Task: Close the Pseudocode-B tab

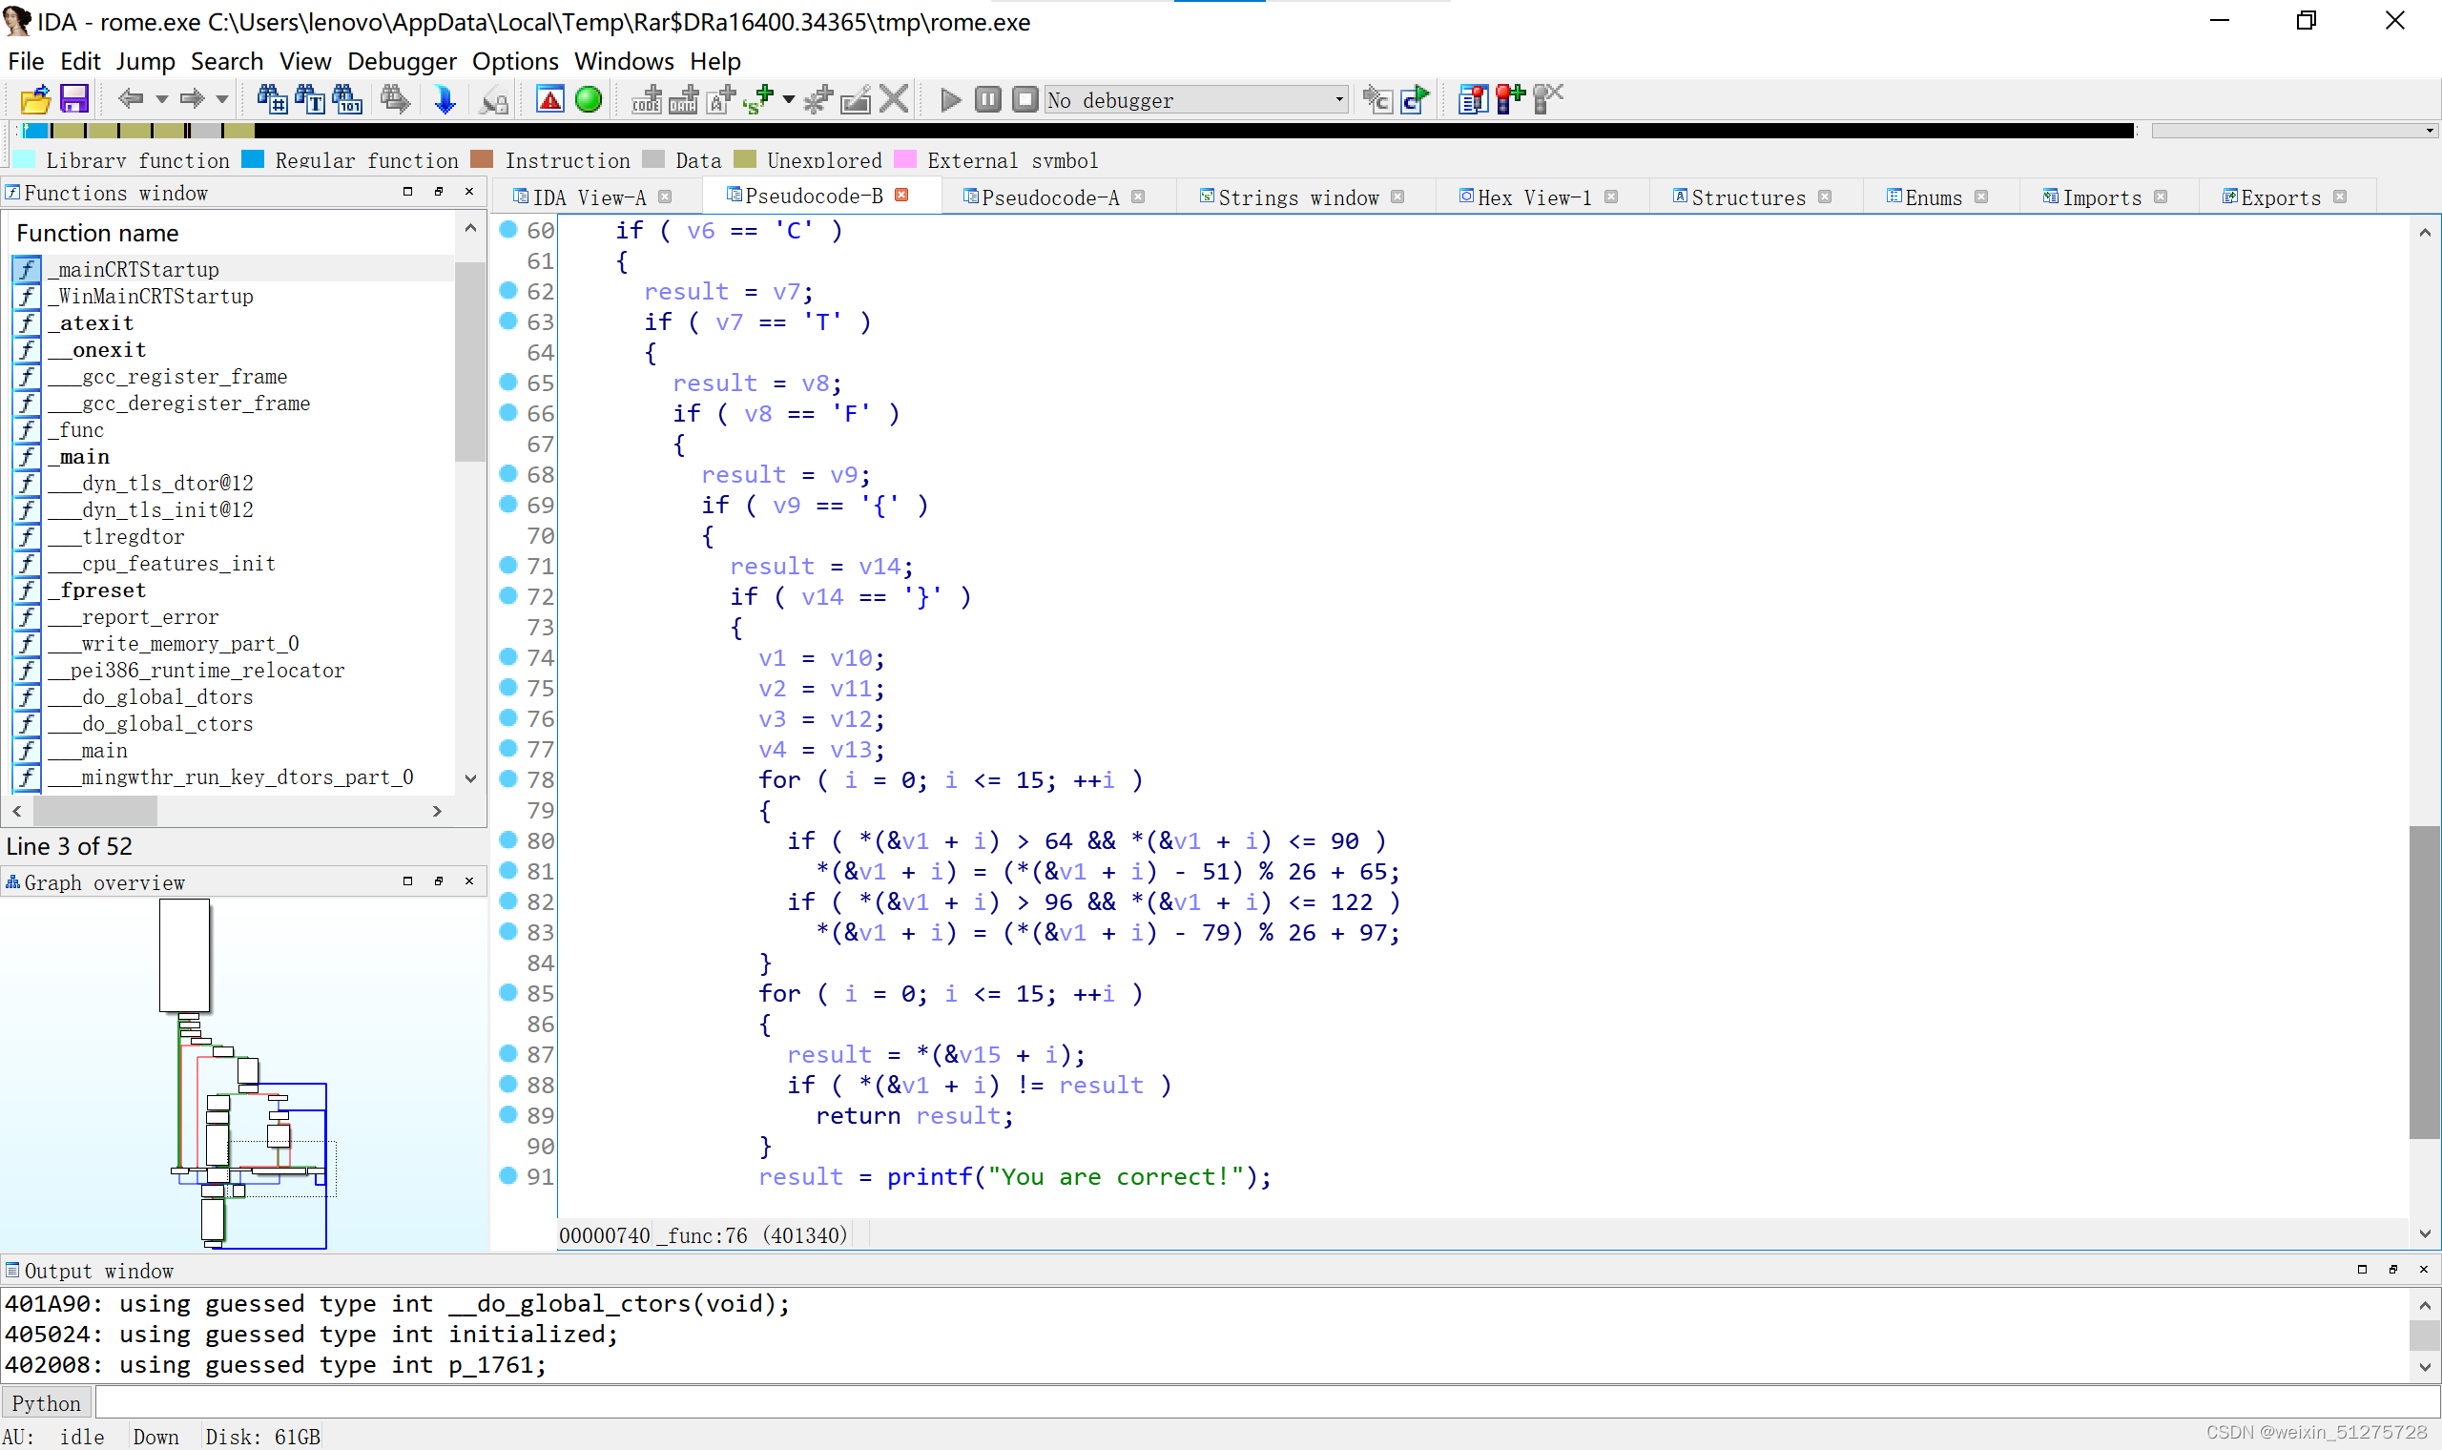Action: 901,196
